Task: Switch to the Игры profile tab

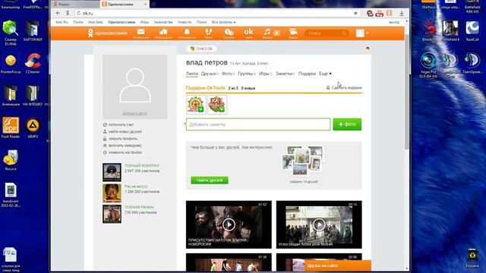Action: (265, 74)
